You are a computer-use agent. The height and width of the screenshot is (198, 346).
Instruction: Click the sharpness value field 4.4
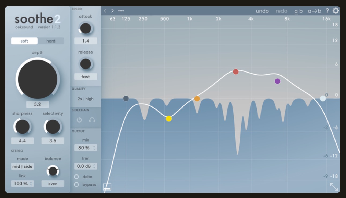pos(23,141)
